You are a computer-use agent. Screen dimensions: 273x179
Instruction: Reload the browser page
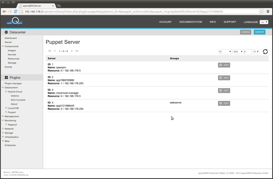tap(15, 11)
